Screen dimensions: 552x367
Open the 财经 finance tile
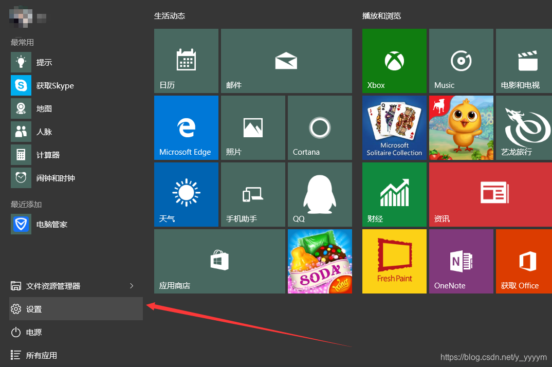(x=394, y=194)
